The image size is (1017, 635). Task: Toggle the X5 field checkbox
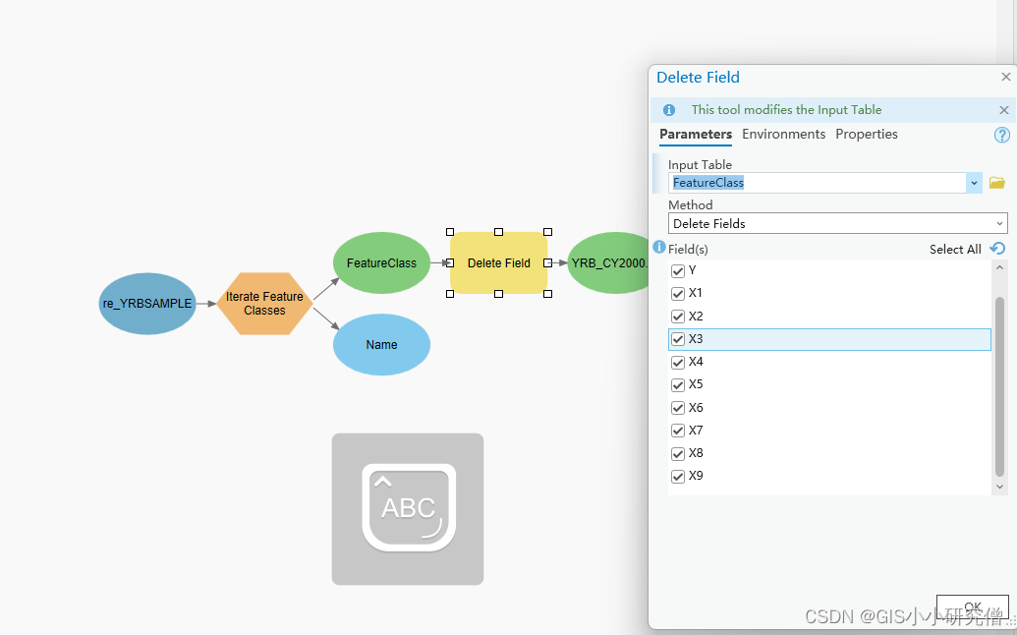tap(678, 385)
